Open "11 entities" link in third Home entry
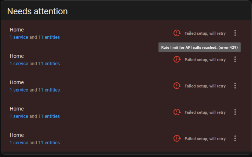 tap(49, 90)
